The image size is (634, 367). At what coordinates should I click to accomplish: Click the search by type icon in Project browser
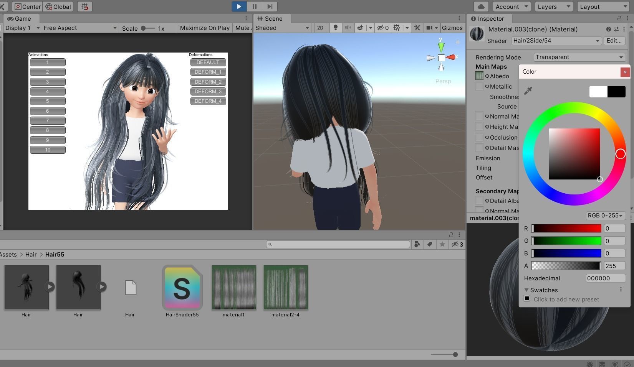click(417, 244)
